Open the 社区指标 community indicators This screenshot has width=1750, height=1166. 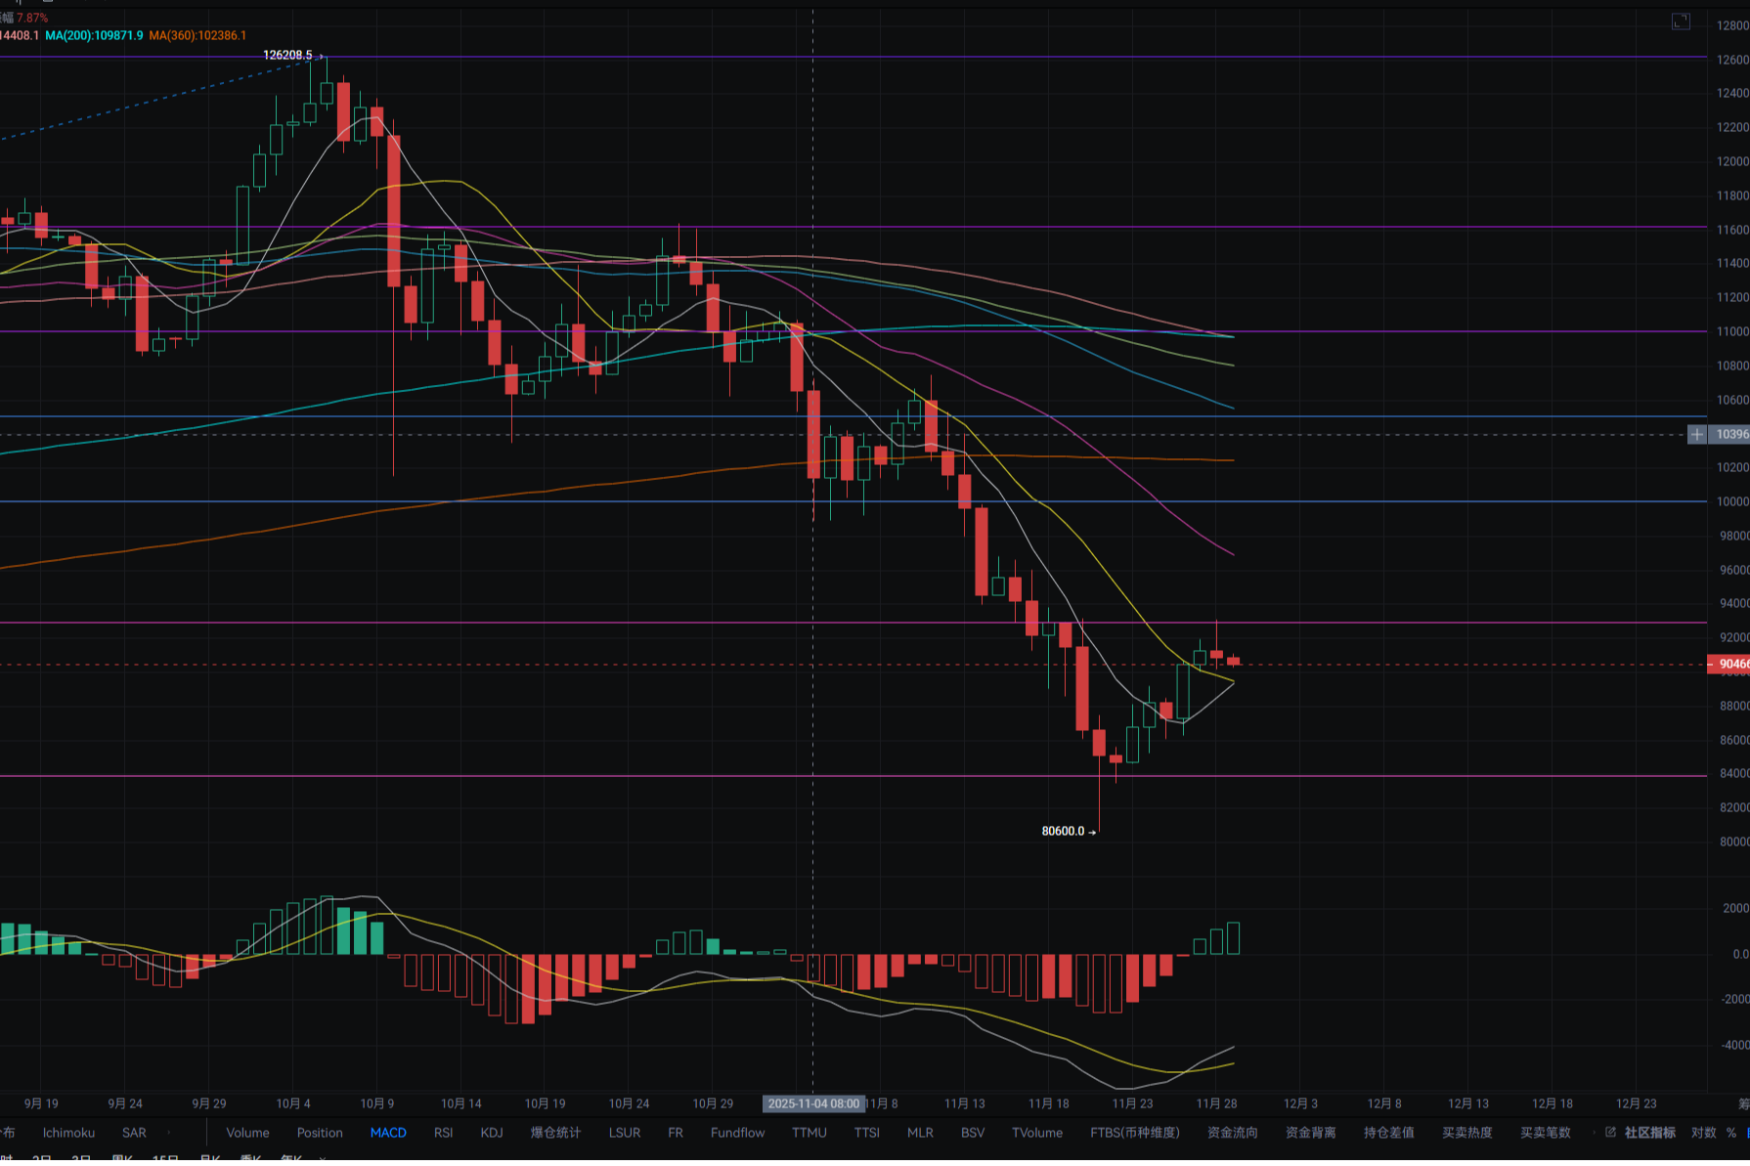pyautogui.click(x=1649, y=1133)
